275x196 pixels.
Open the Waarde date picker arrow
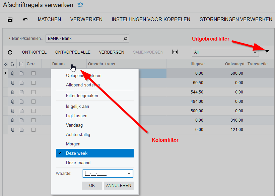[x=129, y=174]
